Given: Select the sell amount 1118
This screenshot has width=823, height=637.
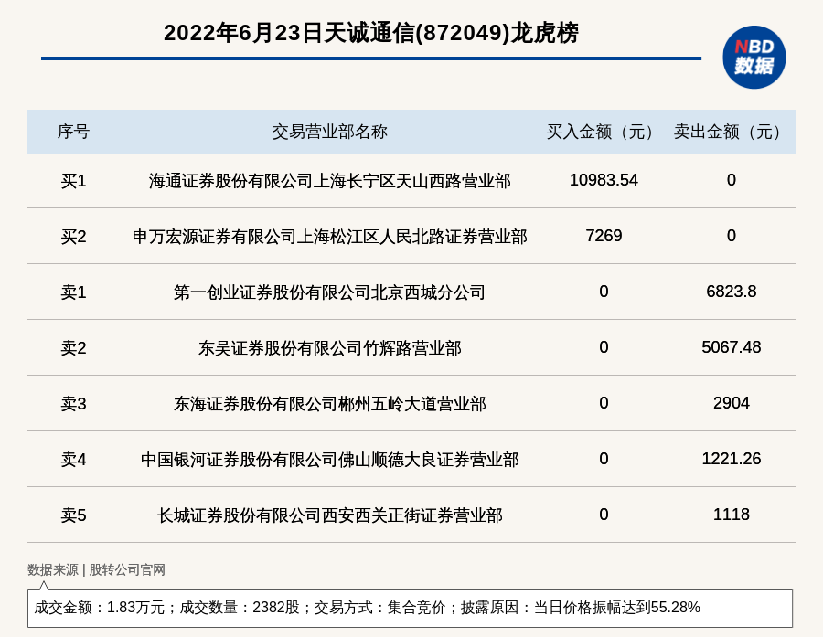Looking at the screenshot, I should 732,515.
